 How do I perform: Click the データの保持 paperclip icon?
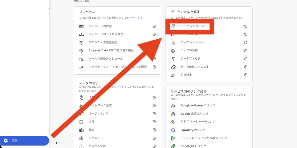coord(173,51)
